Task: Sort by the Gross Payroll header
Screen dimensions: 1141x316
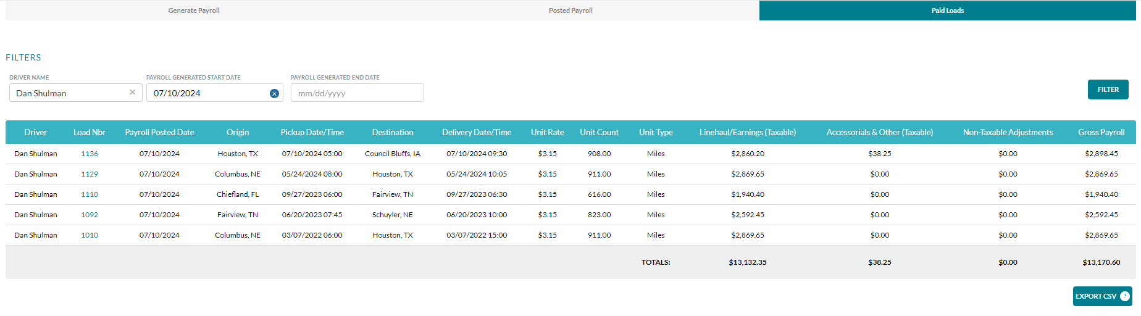Action: pos(1101,132)
